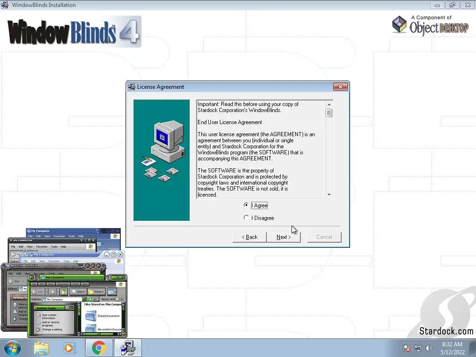Close the WindowBlinds Installation window
This screenshot has height=357, width=476.
tap(468, 5)
